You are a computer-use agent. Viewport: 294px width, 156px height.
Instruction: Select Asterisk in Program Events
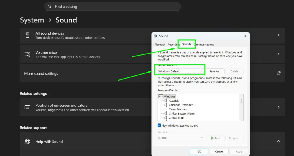click(174, 101)
